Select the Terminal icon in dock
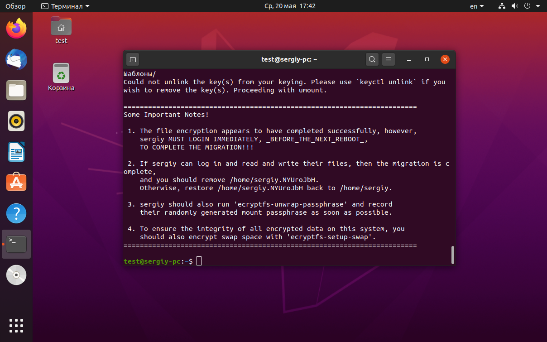The image size is (547, 342). coord(16,244)
